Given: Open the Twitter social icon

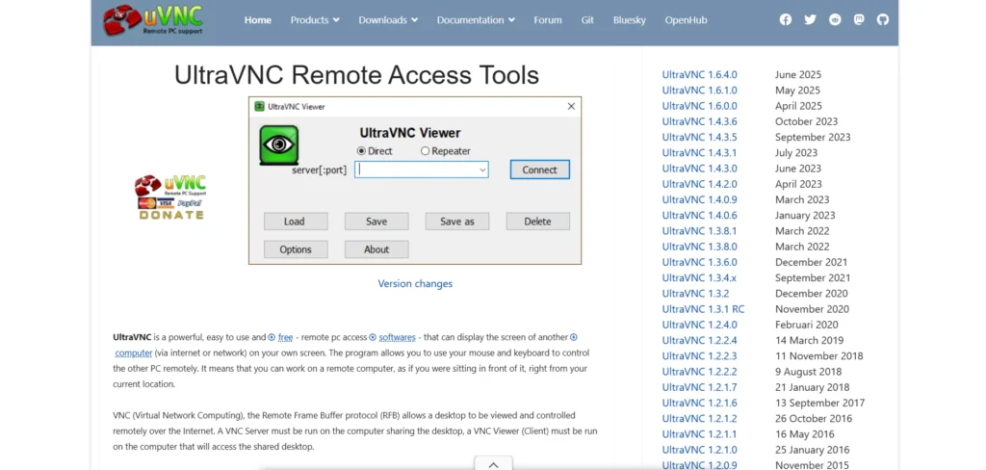Looking at the screenshot, I should coord(810,19).
